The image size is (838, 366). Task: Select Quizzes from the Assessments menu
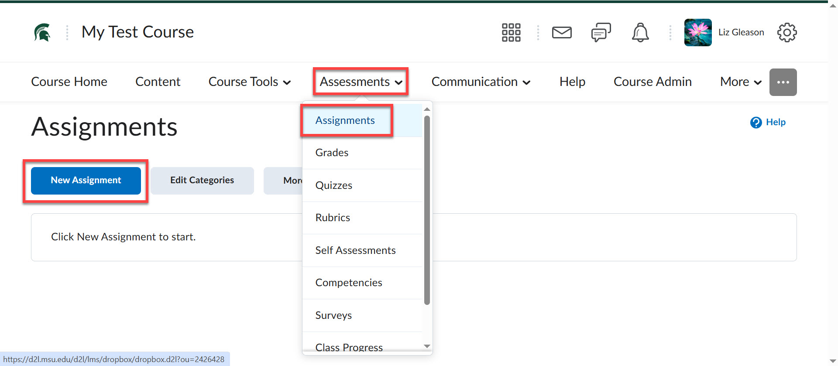(333, 185)
